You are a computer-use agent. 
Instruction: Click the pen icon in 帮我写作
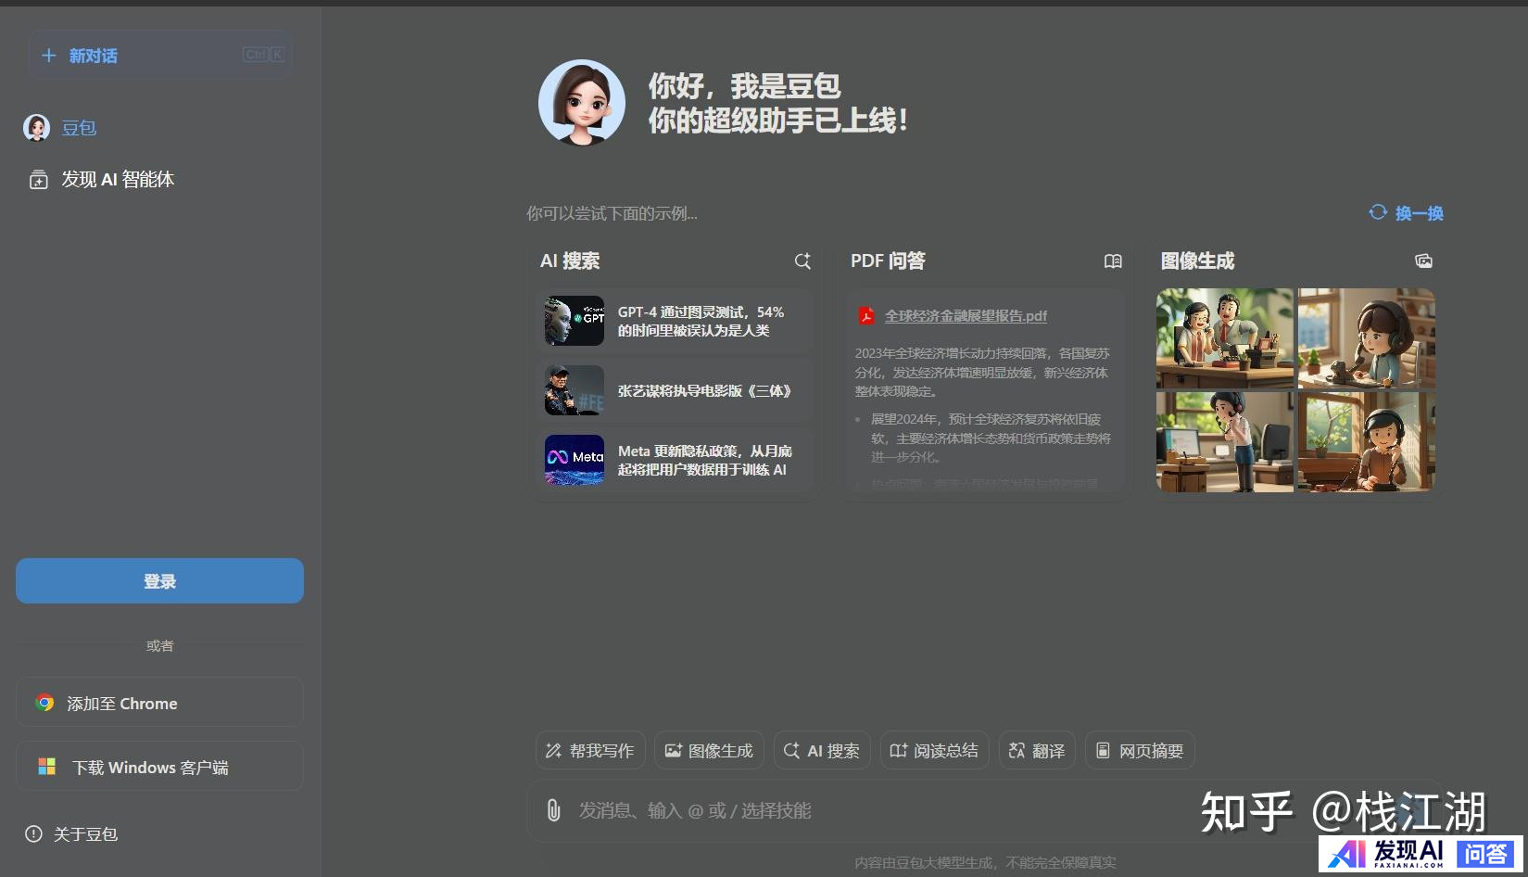(553, 751)
